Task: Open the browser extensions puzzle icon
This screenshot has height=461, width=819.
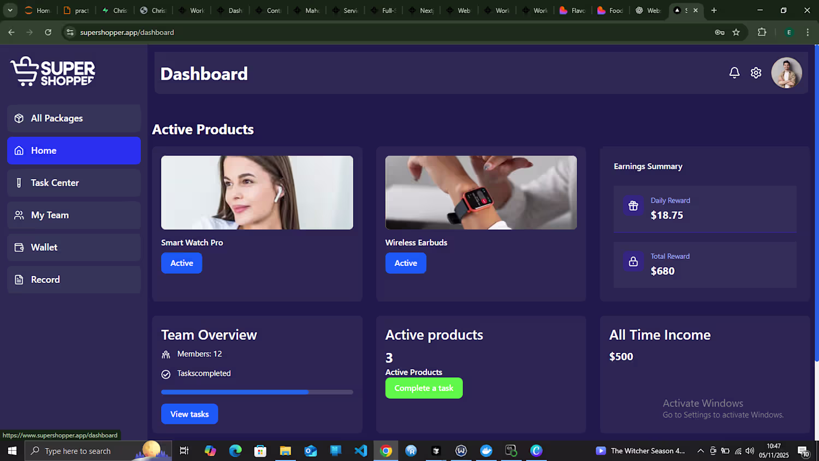Action: point(762,32)
